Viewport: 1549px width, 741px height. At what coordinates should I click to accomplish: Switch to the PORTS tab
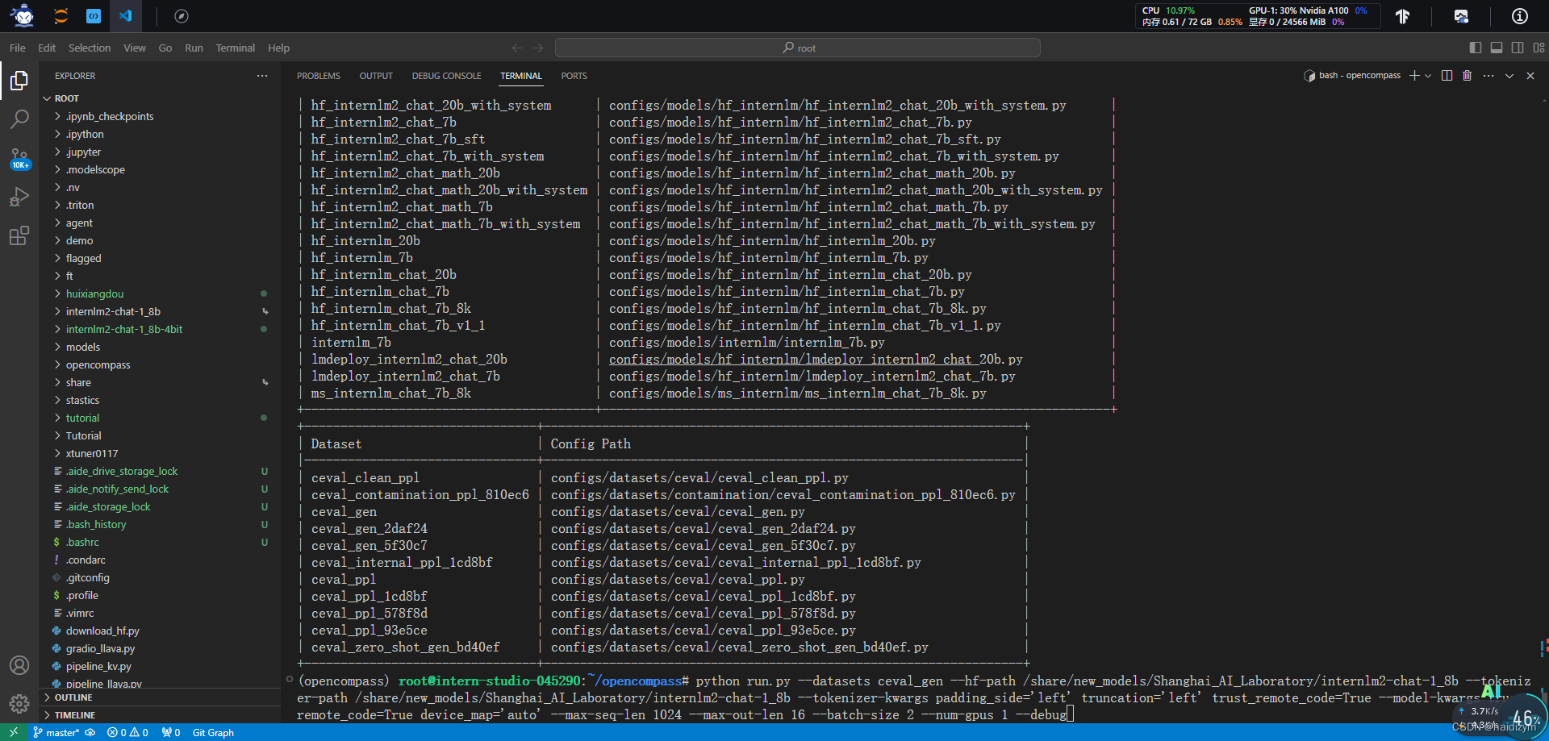click(574, 76)
